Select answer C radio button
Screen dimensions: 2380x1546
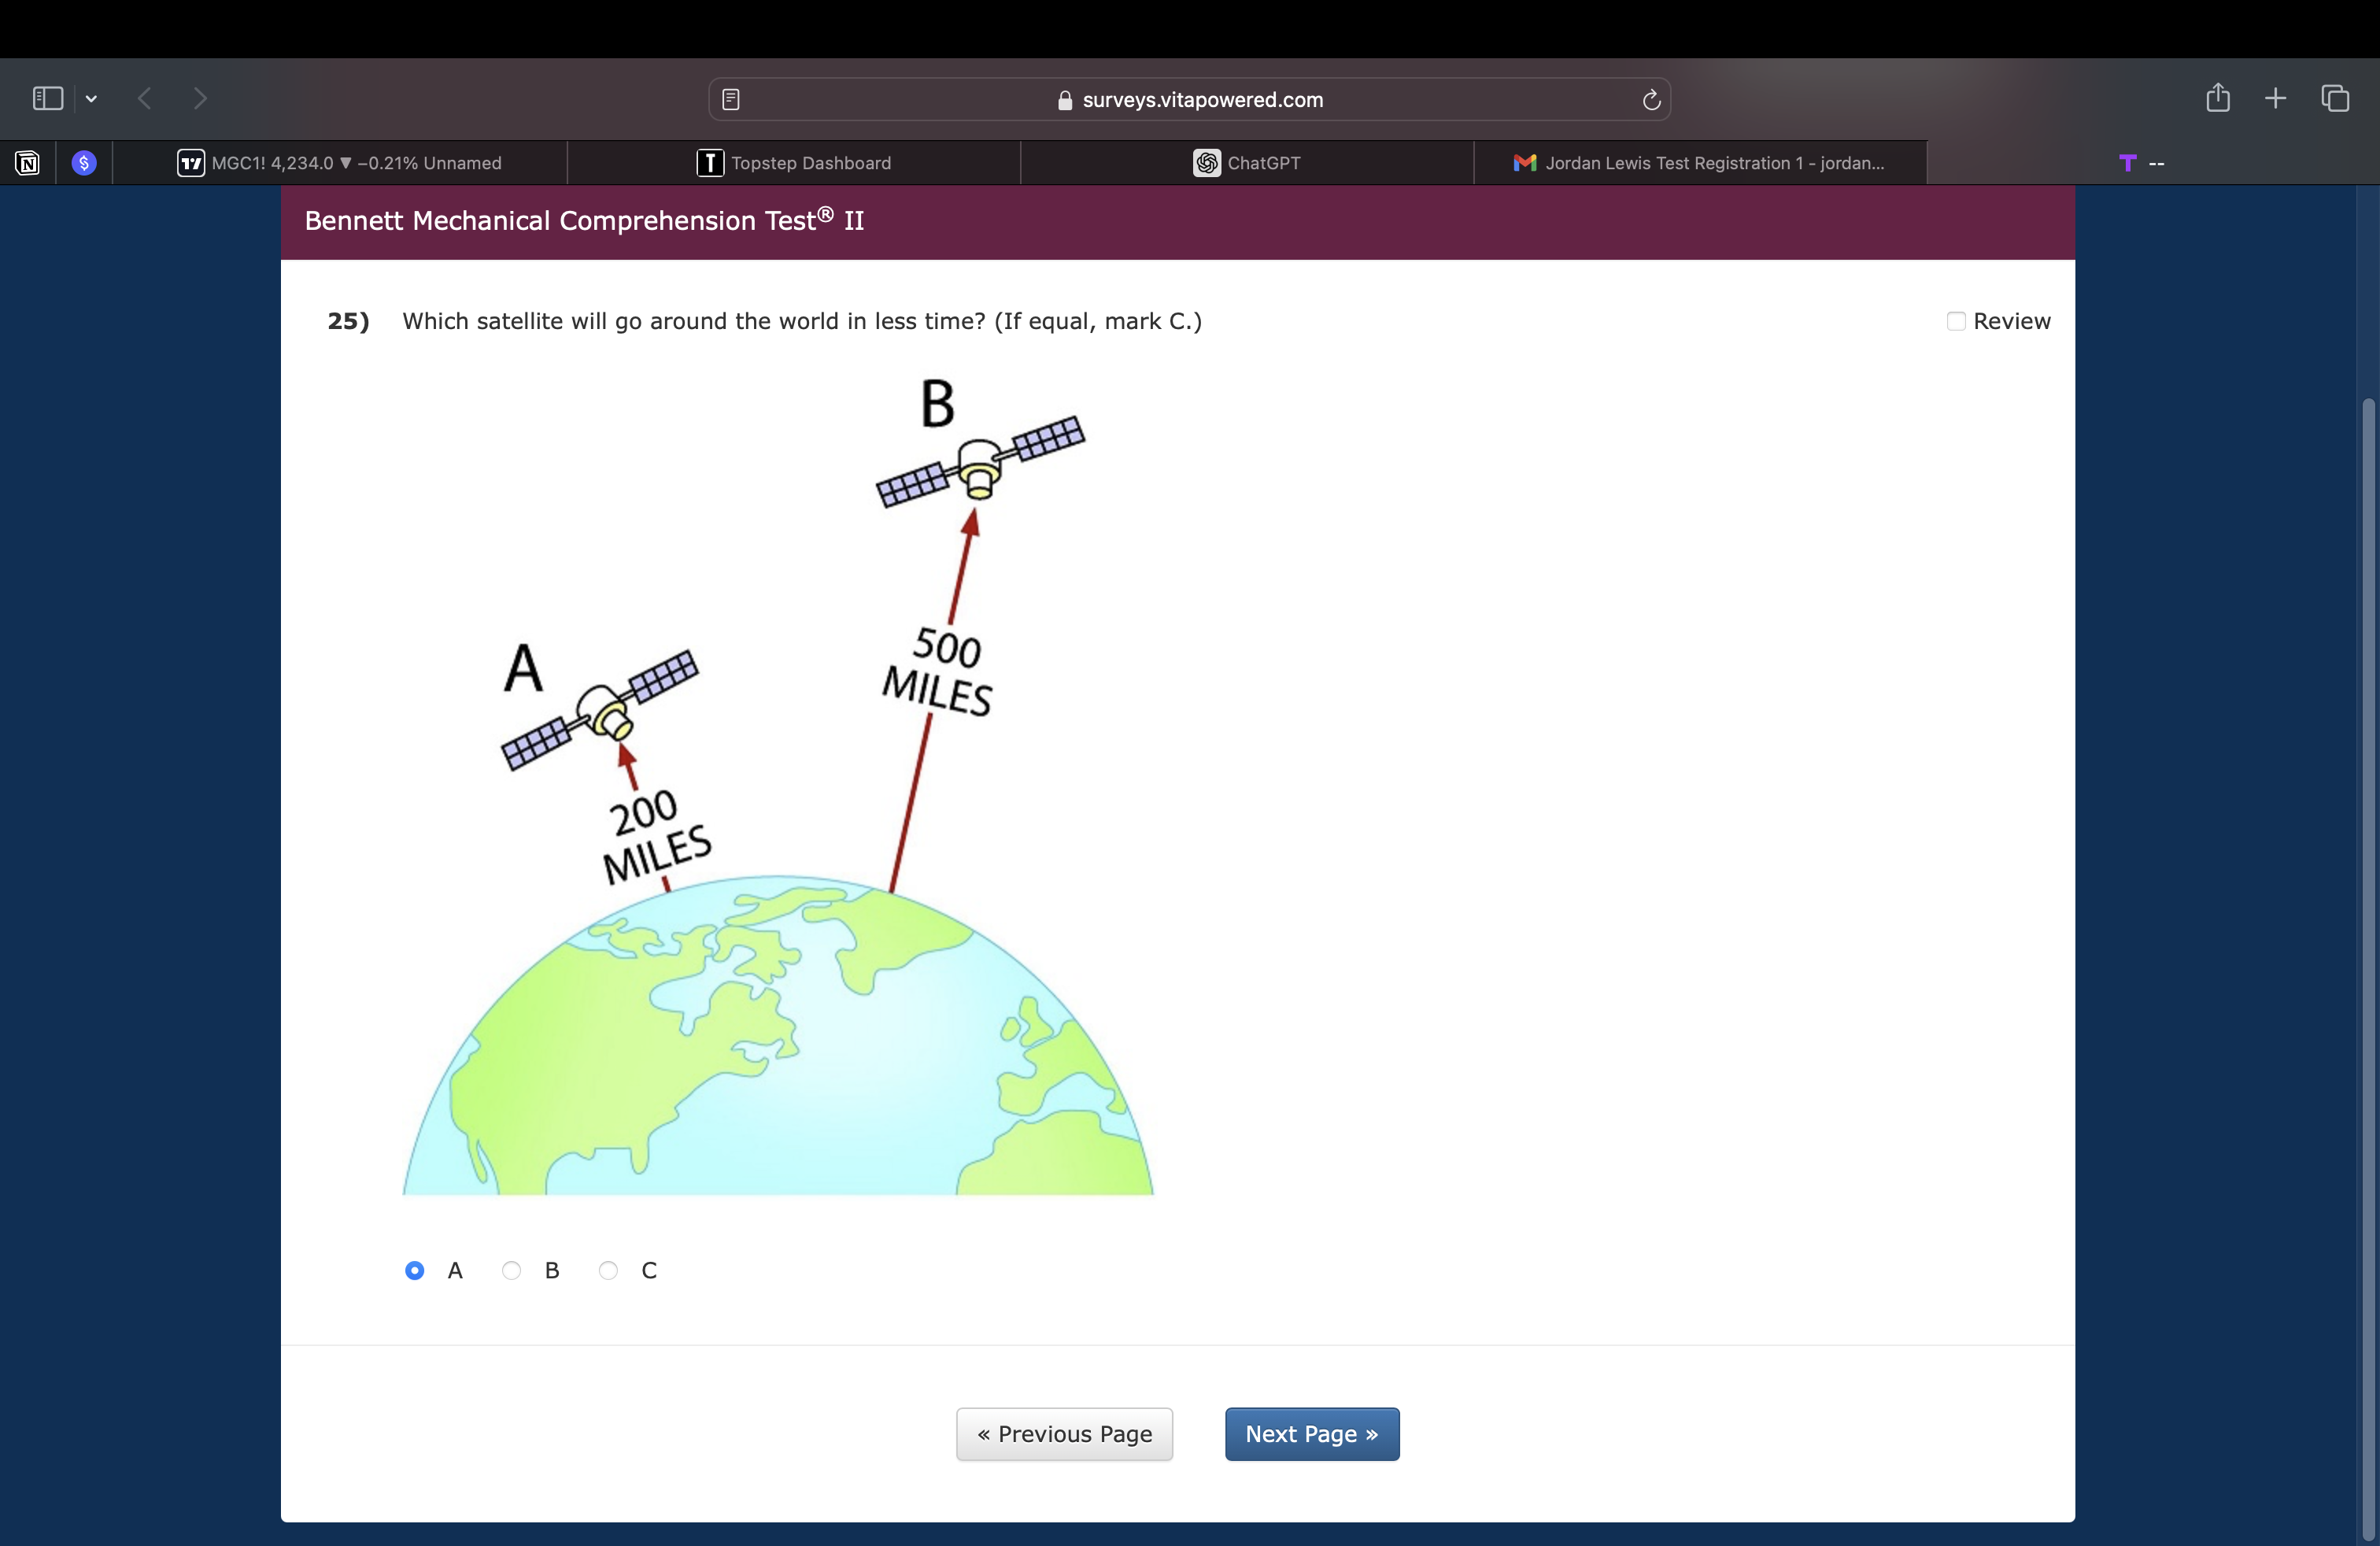pos(608,1270)
